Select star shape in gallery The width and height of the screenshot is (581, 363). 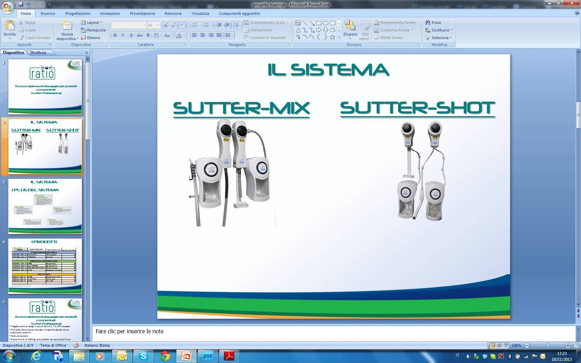point(332,37)
